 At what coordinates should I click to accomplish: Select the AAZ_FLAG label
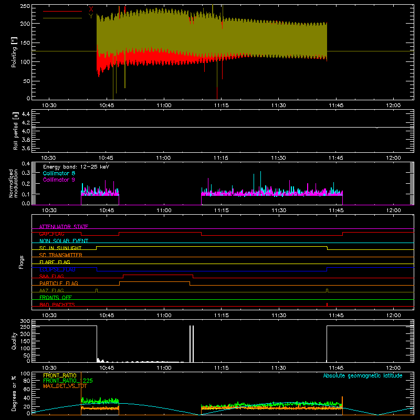51,290
